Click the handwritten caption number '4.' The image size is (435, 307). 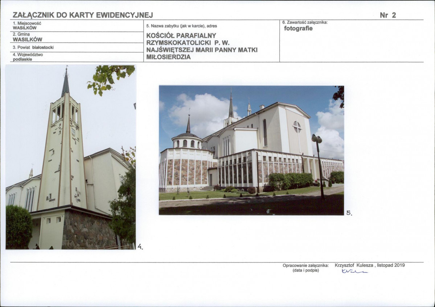coord(140,247)
